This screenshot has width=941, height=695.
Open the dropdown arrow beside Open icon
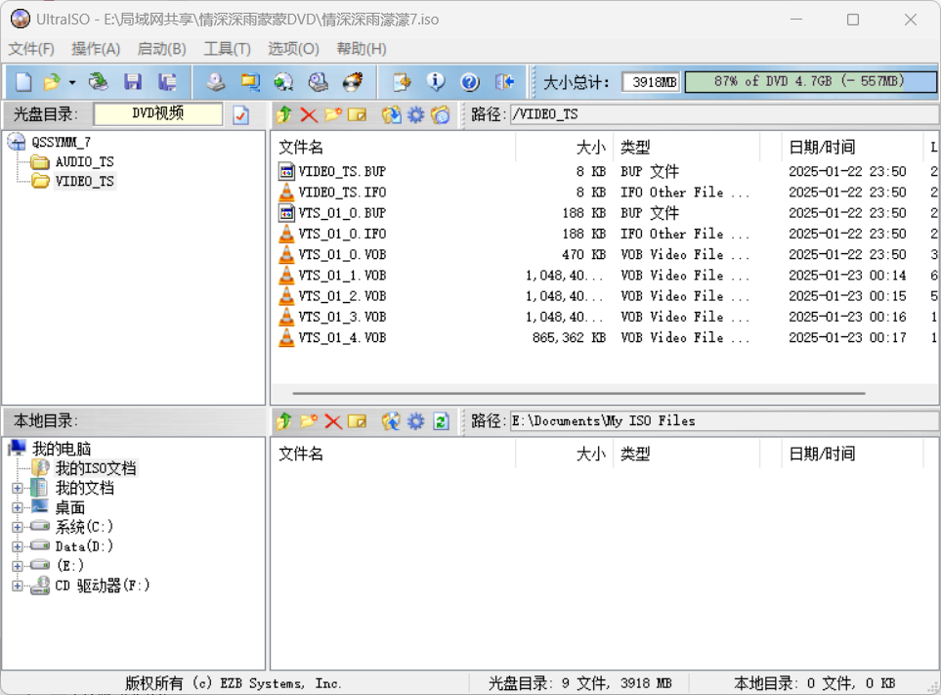pos(72,82)
